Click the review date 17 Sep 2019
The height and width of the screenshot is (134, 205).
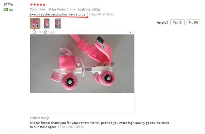pyautogui.click(x=100, y=14)
